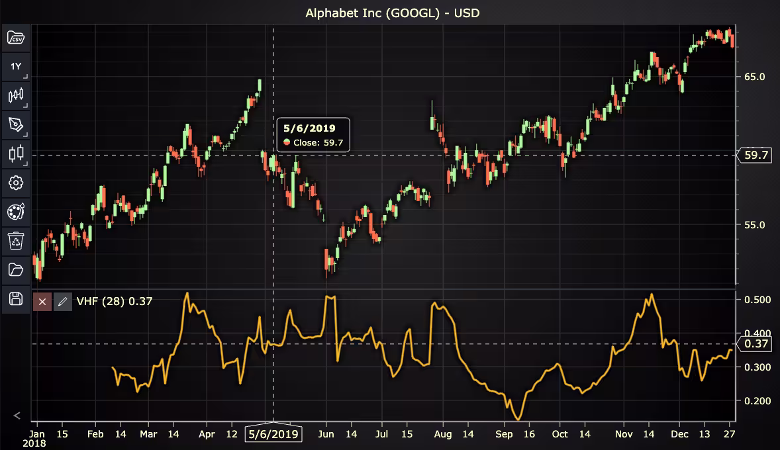This screenshot has width=780, height=450.
Task: Edit VHF indicator with pencil icon
Action: (x=63, y=301)
